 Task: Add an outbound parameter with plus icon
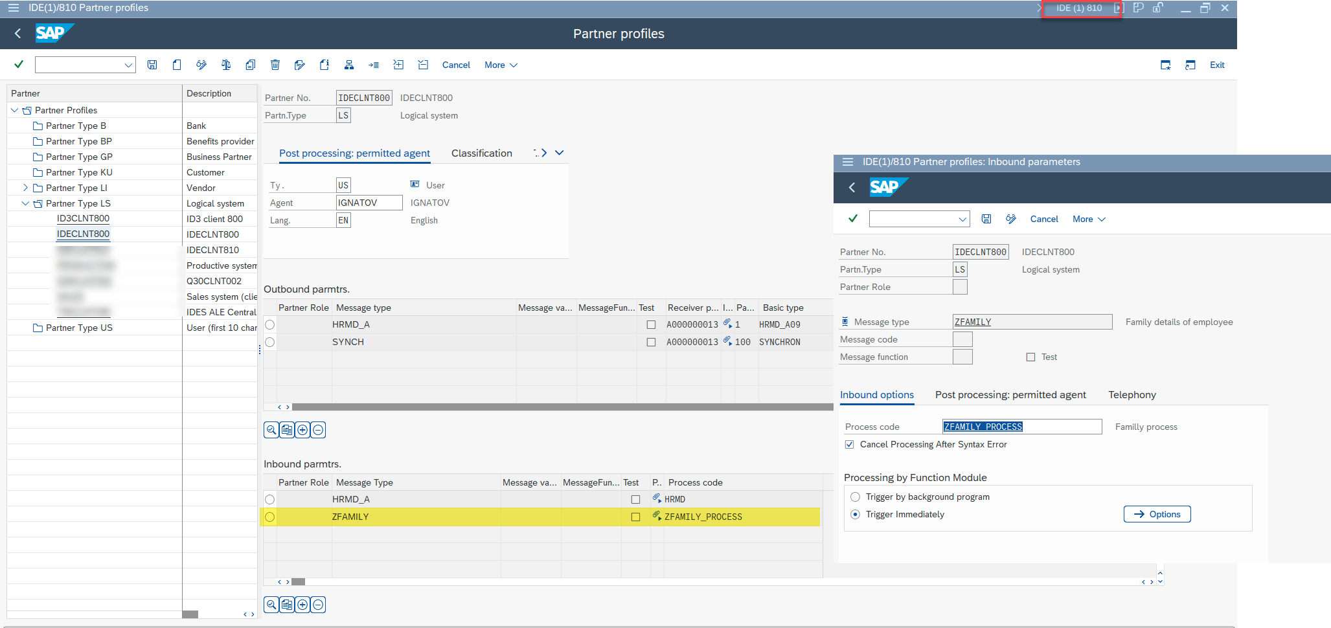point(302,430)
